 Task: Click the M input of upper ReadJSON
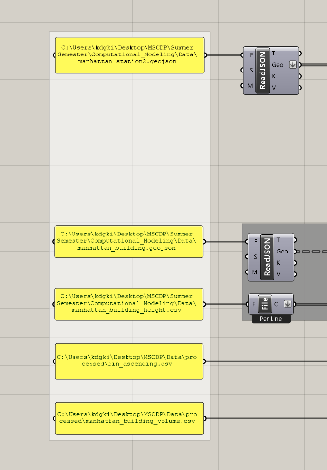tap(250, 86)
